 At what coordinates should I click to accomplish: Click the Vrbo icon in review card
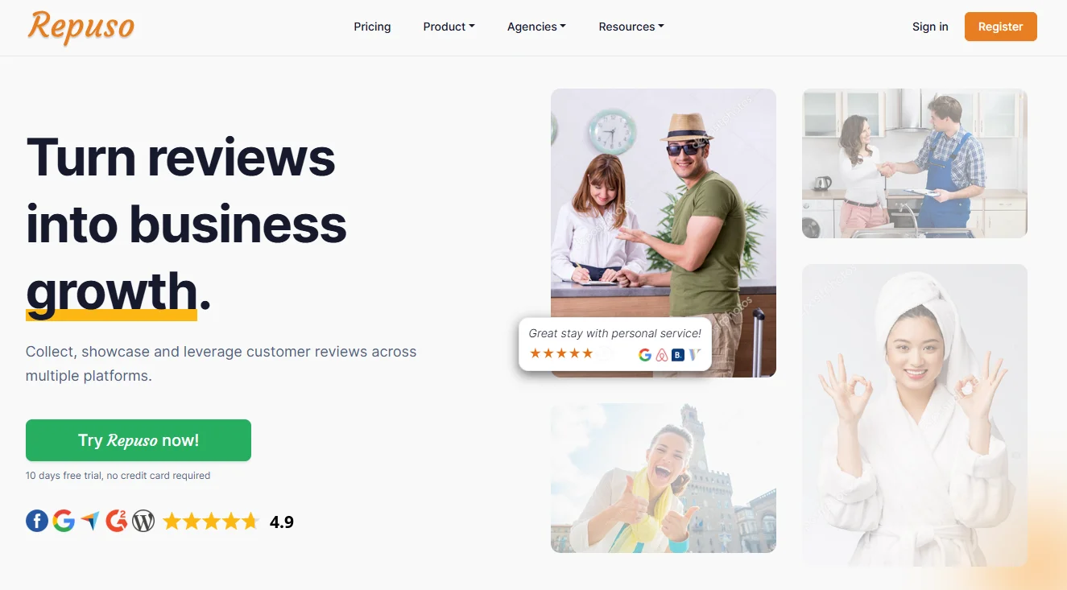pyautogui.click(x=695, y=354)
